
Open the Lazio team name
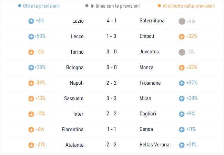(78, 21)
